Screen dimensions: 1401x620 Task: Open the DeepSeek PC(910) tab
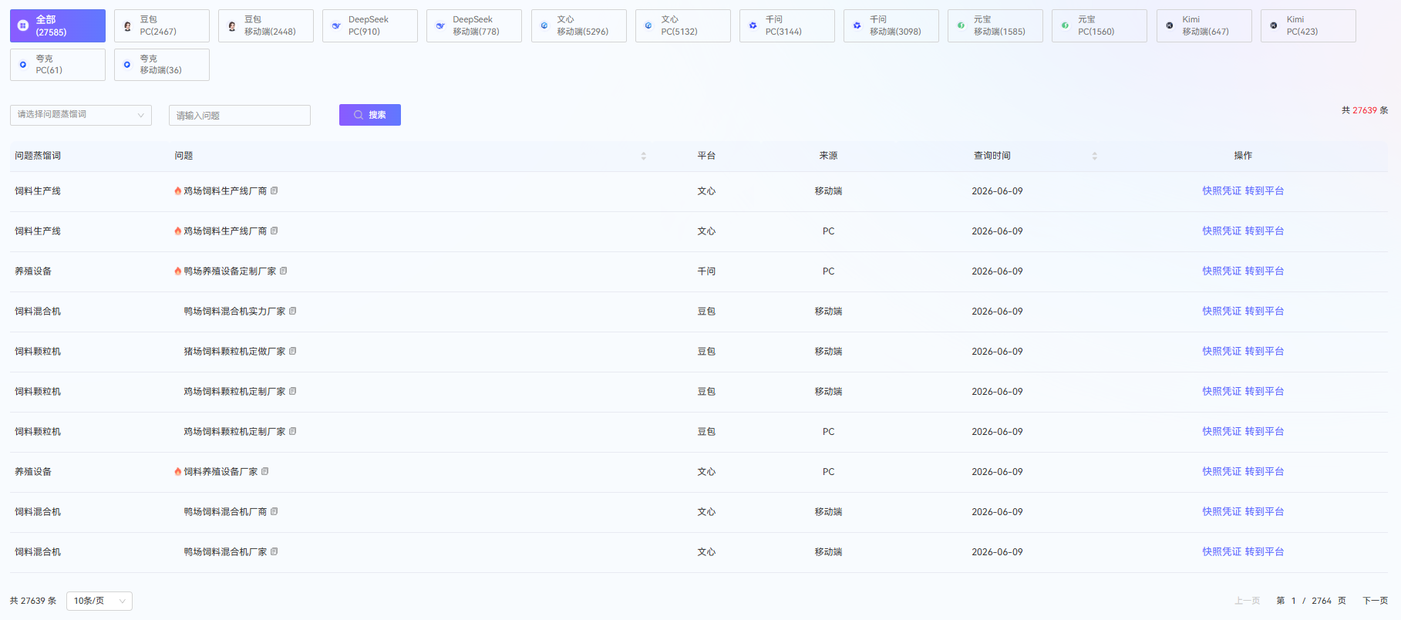(x=370, y=25)
